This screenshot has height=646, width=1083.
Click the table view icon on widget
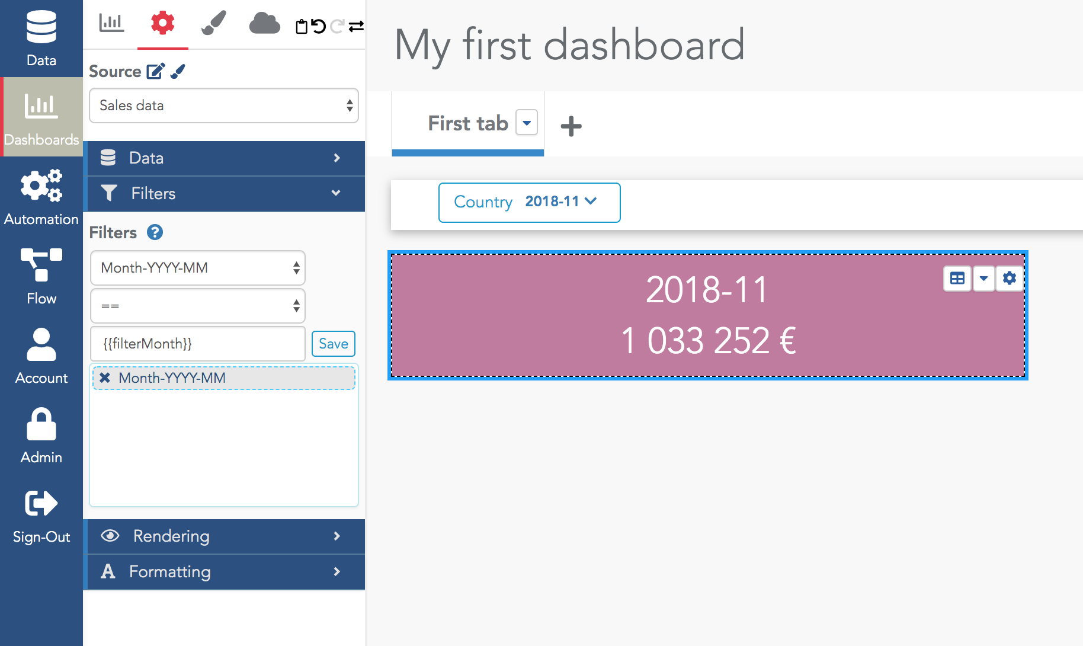(x=957, y=278)
